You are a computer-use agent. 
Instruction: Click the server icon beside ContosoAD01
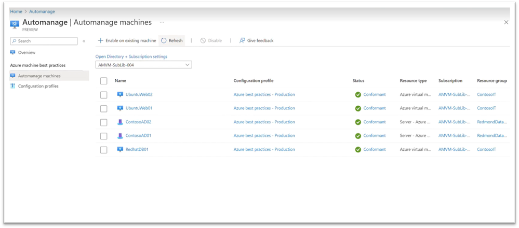click(x=120, y=136)
